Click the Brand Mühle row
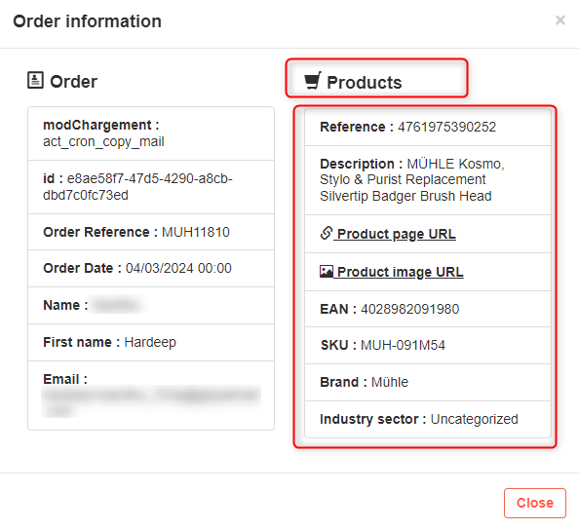Screen dimensions: 579x529 428,382
